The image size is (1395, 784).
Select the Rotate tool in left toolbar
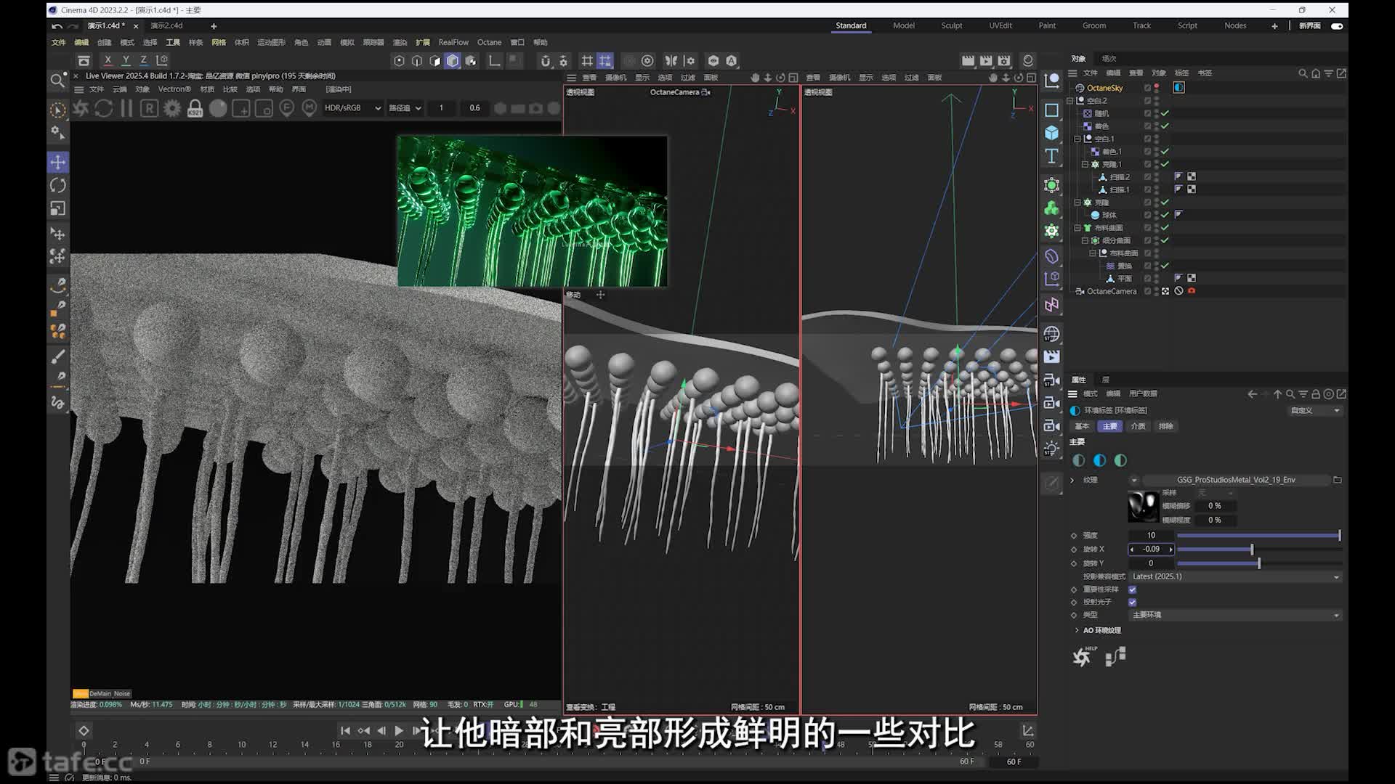click(58, 185)
